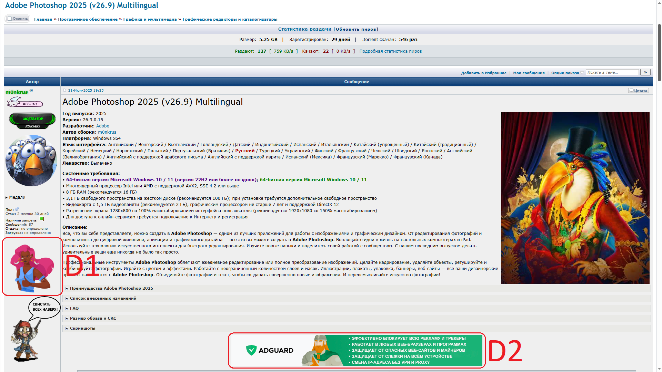Screen dimensions: 662x372
Task: Click the seeders count 127
Action: (x=262, y=51)
